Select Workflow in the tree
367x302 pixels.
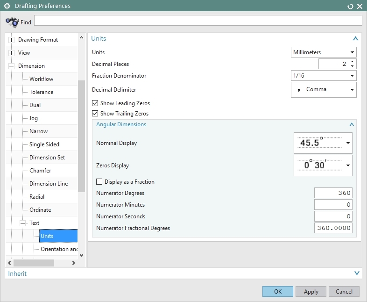(41, 79)
